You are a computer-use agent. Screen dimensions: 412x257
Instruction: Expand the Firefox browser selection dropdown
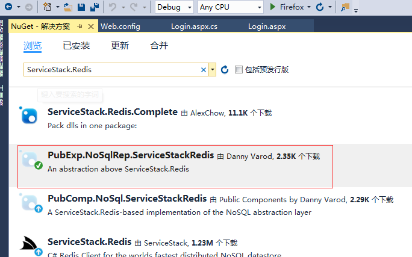click(309, 7)
